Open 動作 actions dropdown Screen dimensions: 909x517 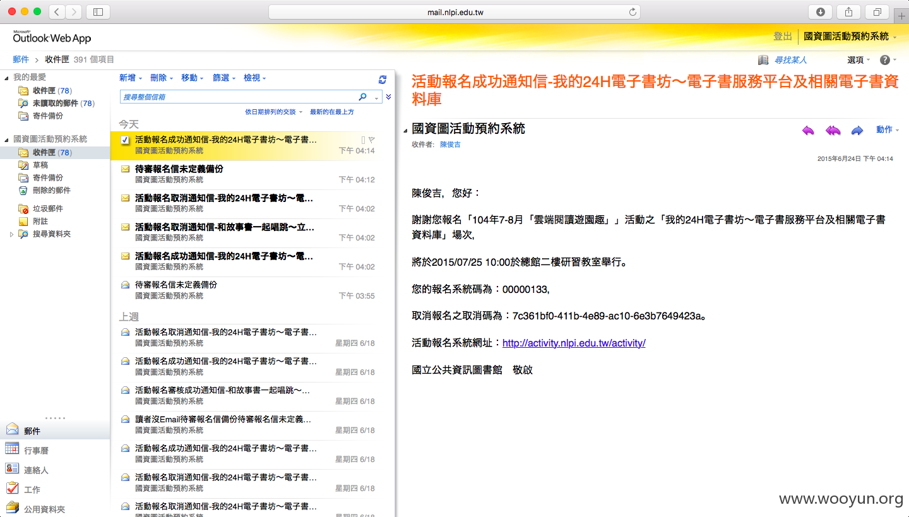[x=888, y=129]
